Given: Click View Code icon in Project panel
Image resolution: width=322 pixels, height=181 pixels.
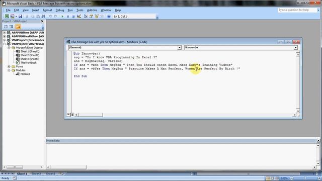Looking at the screenshot, I should (x=6, y=27).
